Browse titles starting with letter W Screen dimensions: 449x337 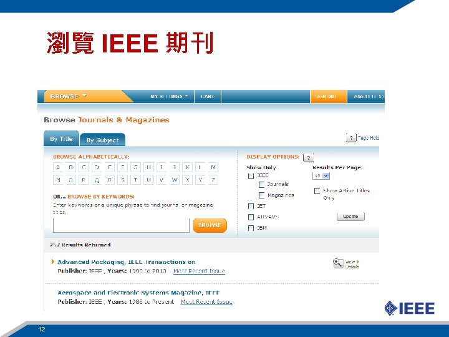(x=175, y=180)
